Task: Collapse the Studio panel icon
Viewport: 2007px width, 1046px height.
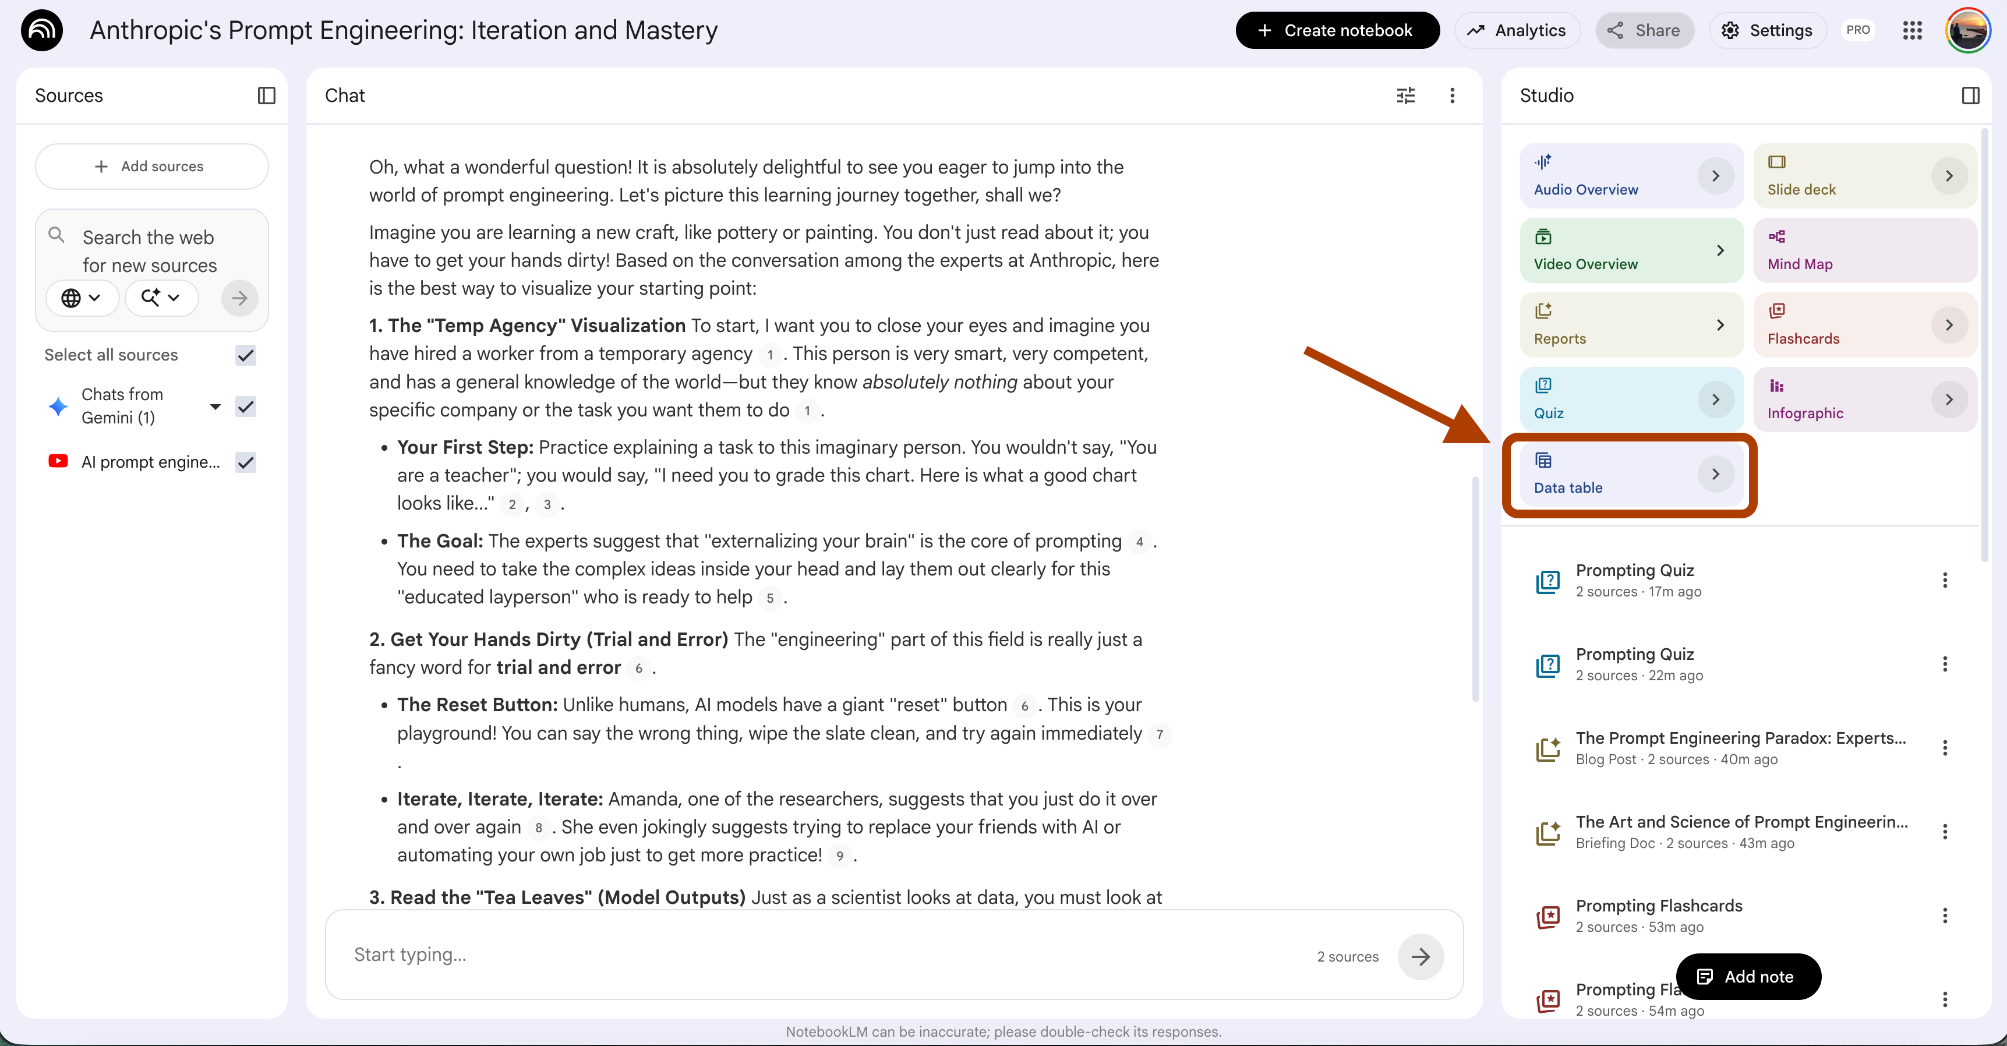Action: point(1970,95)
